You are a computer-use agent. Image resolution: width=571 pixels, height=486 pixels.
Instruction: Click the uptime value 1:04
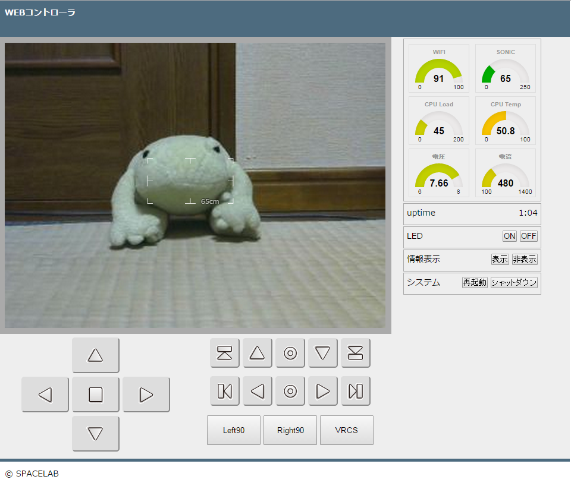[x=528, y=213]
